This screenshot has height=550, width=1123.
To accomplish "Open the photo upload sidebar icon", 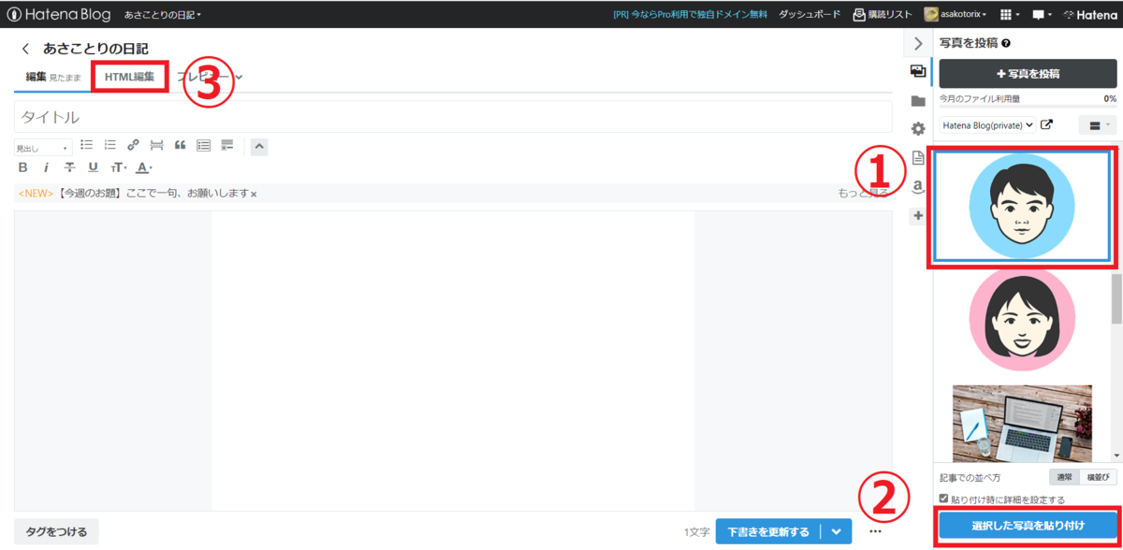I will (918, 72).
